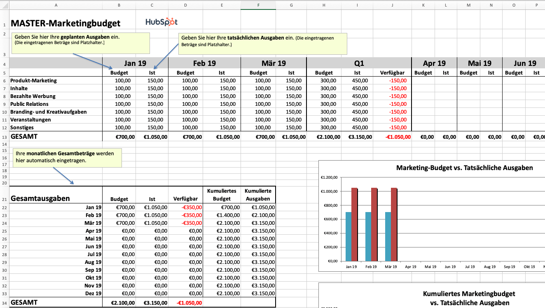Select the Kumuliertes Marketingbudget chart title
This screenshot has height=308, width=545.
469,298
